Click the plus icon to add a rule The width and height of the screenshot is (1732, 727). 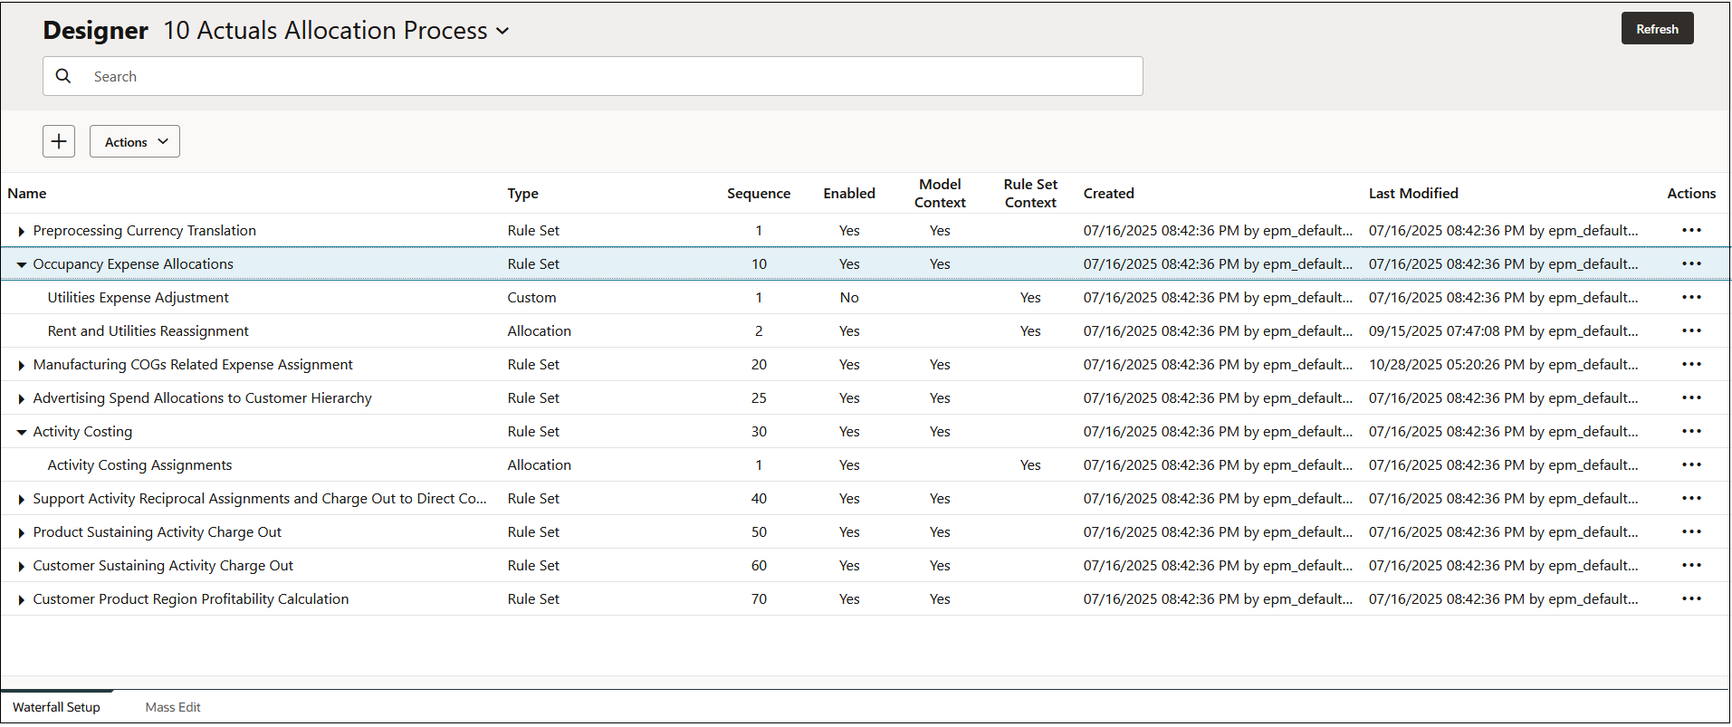(59, 141)
